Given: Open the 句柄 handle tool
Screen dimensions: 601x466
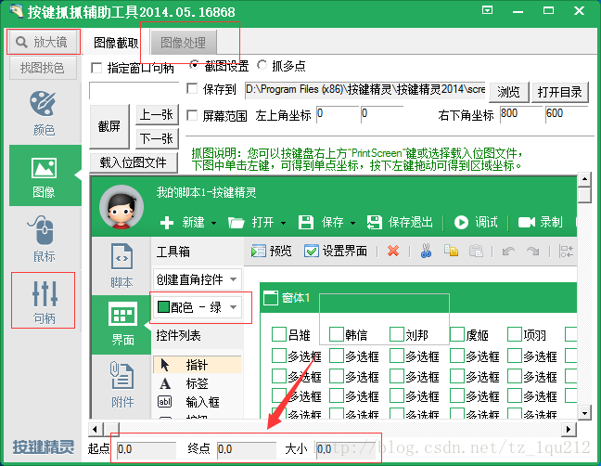Looking at the screenshot, I should click(45, 303).
